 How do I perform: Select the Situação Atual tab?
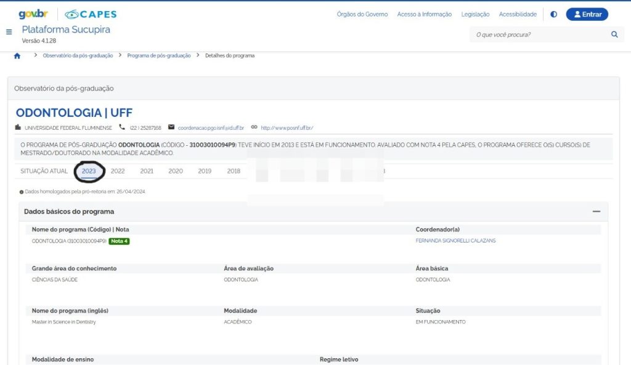(44, 171)
